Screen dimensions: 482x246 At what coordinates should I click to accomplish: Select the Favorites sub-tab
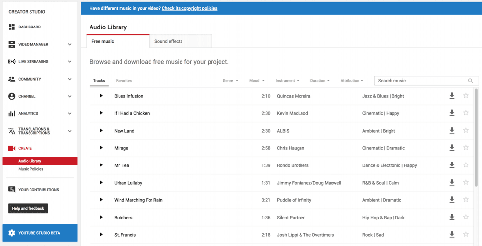[124, 81]
